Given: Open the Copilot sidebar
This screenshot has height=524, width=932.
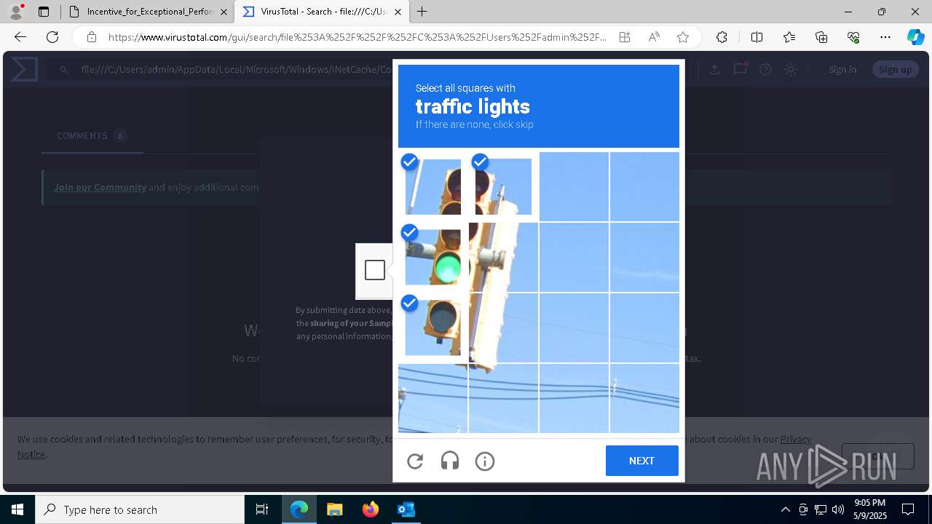Looking at the screenshot, I should [915, 37].
